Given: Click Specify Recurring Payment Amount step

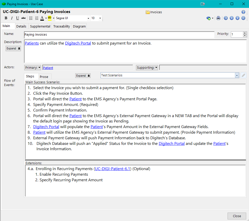Looking at the screenshot, I should tap(71, 180).
